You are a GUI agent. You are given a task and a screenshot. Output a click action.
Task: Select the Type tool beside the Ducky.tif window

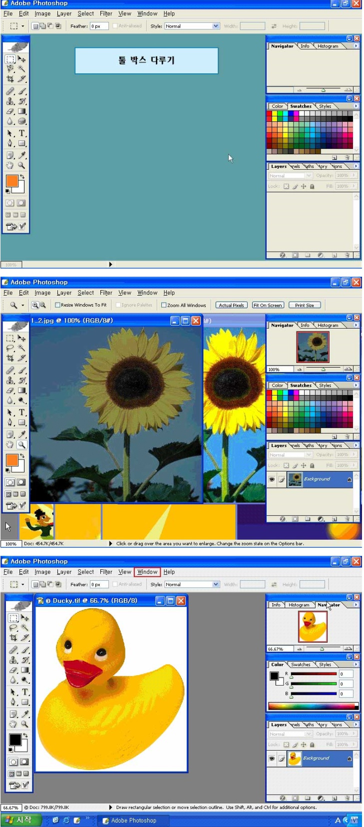pyautogui.click(x=24, y=692)
